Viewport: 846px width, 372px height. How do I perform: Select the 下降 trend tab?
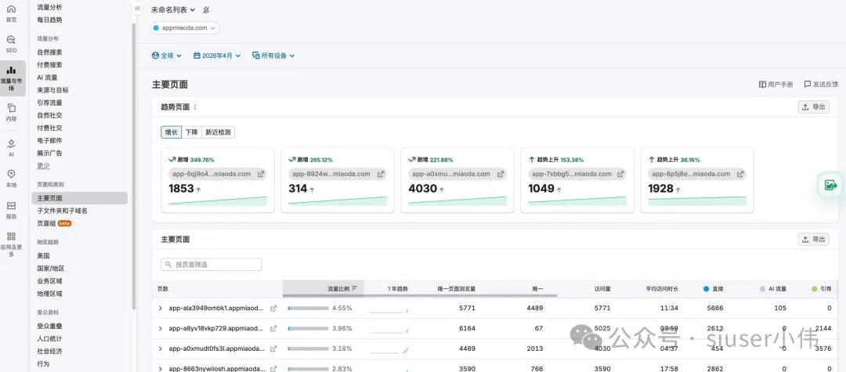click(192, 132)
